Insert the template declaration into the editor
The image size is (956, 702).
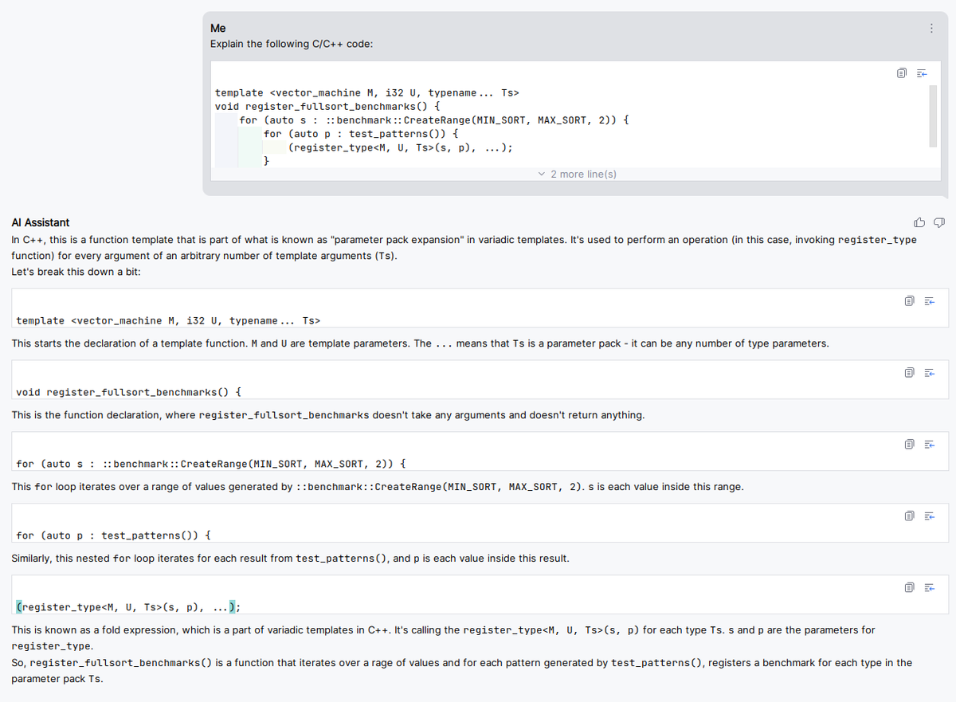[929, 300]
